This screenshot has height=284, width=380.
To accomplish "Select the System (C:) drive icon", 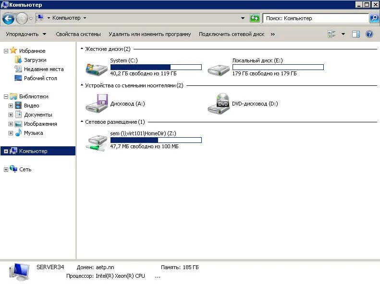I will 97,69.
